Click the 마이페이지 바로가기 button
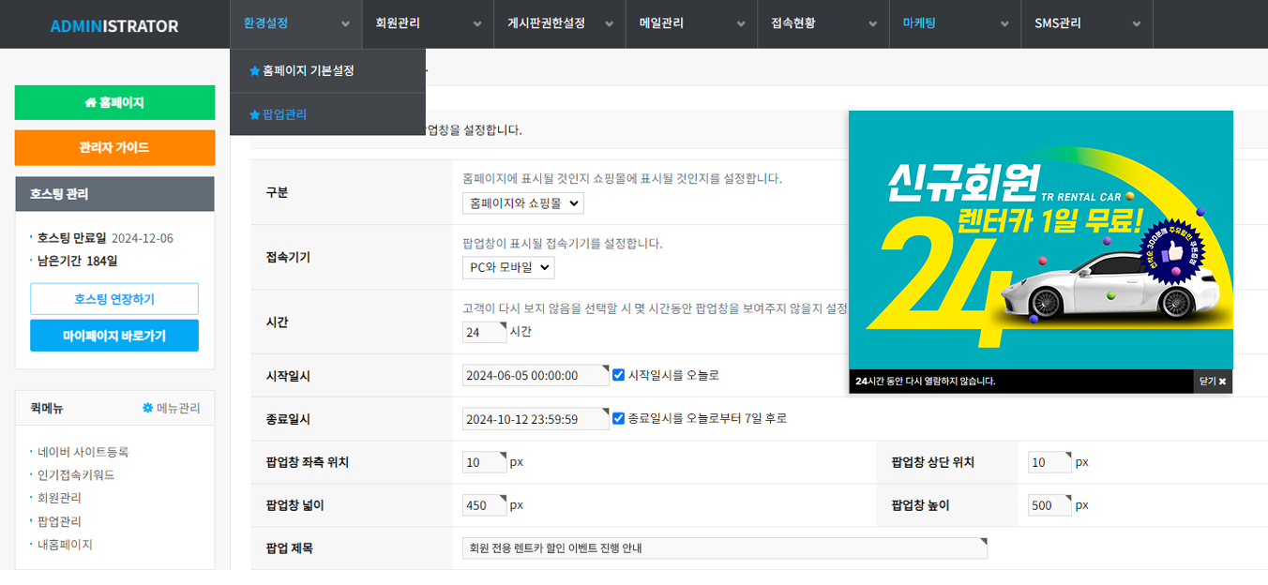Viewport: 1268px width, 585px height. (x=114, y=336)
